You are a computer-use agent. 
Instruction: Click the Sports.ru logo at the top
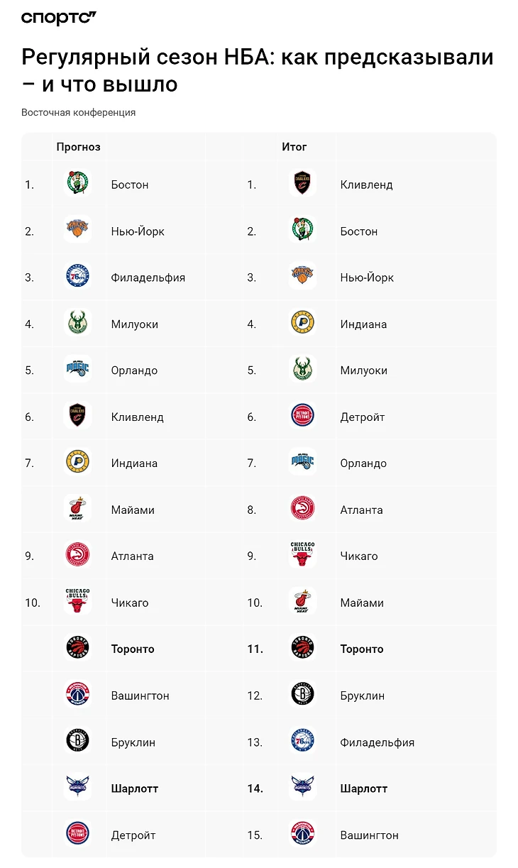[x=58, y=18]
